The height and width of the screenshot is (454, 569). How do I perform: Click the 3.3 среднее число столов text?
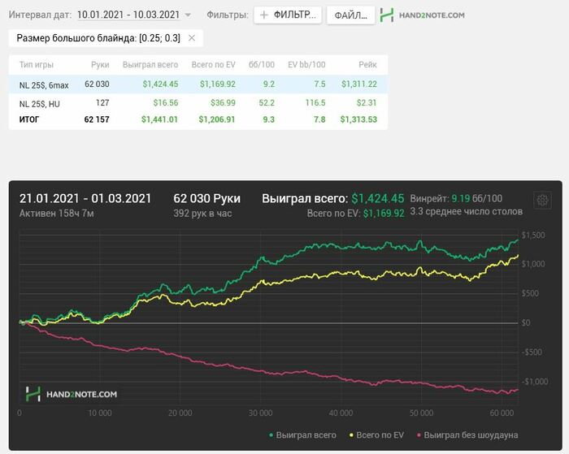pyautogui.click(x=467, y=211)
